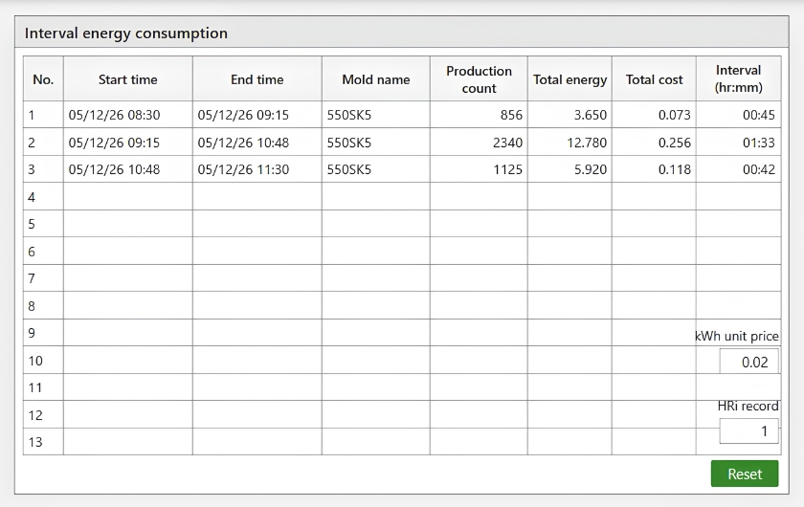The height and width of the screenshot is (507, 804).
Task: Select empty row number 5
Action: click(x=32, y=224)
